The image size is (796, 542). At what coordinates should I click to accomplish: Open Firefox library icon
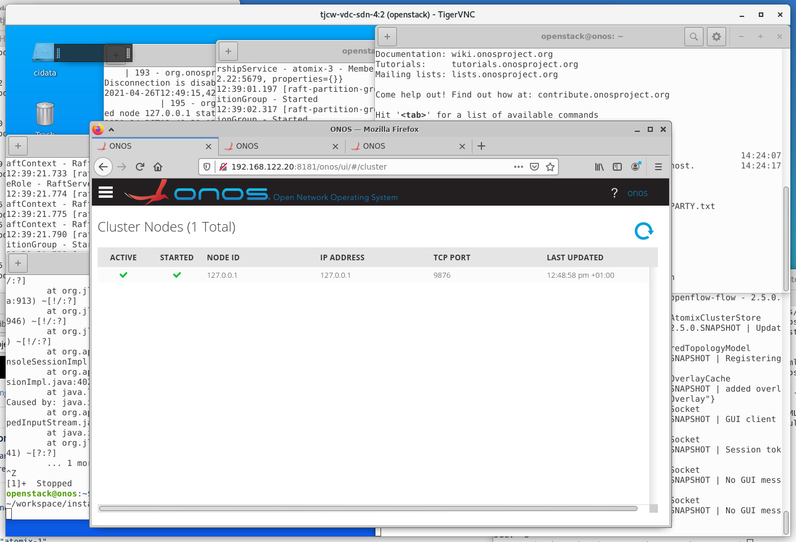[x=599, y=167]
